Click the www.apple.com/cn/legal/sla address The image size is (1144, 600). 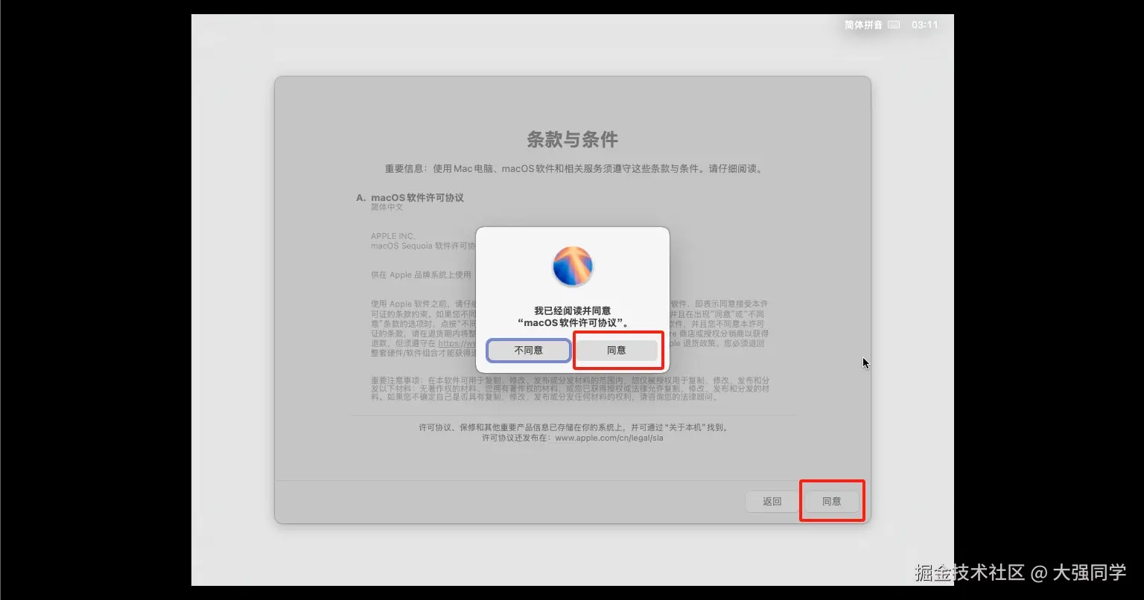(x=609, y=438)
